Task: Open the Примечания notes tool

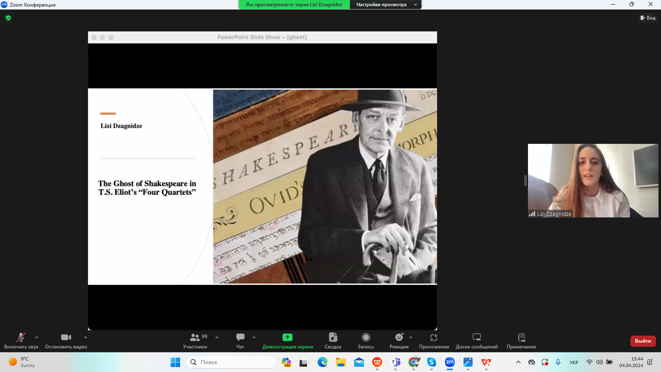Action: coord(521,341)
